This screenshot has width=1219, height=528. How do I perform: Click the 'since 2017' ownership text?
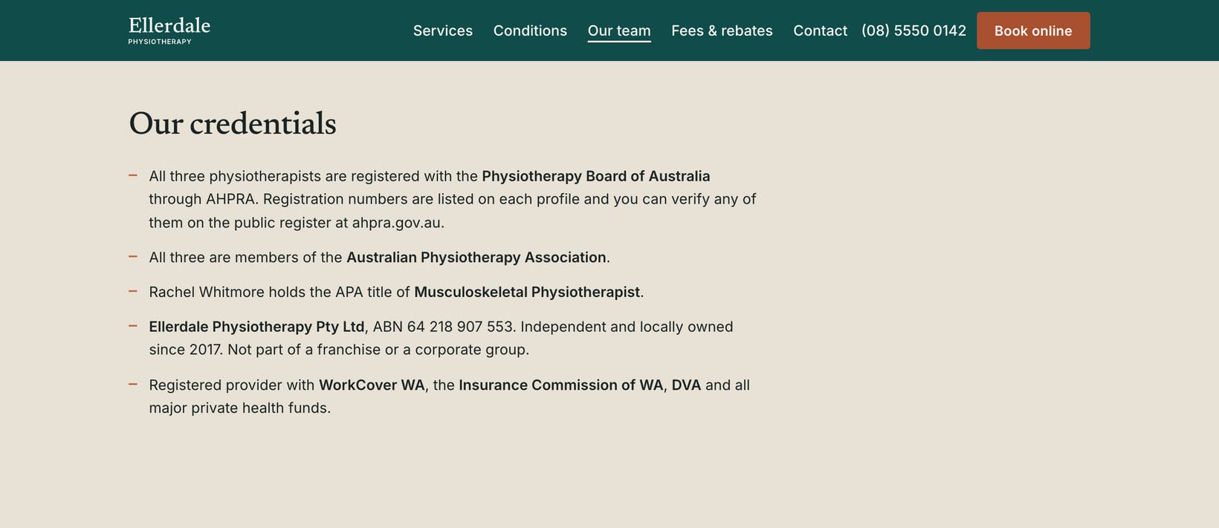tap(185, 350)
